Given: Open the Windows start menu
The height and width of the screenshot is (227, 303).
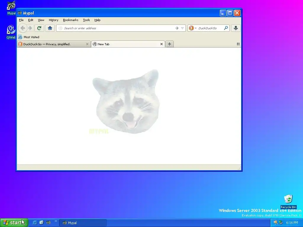Looking at the screenshot, I should pyautogui.click(x=14, y=223).
